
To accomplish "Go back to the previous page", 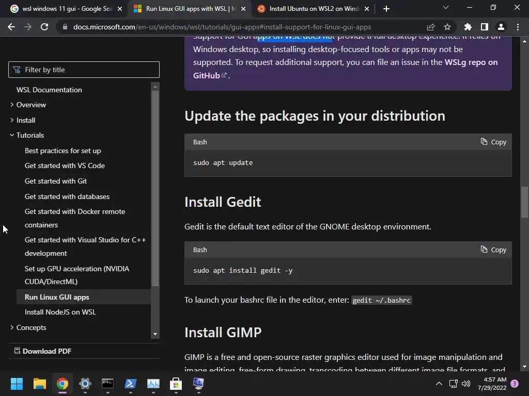I will (x=11, y=27).
